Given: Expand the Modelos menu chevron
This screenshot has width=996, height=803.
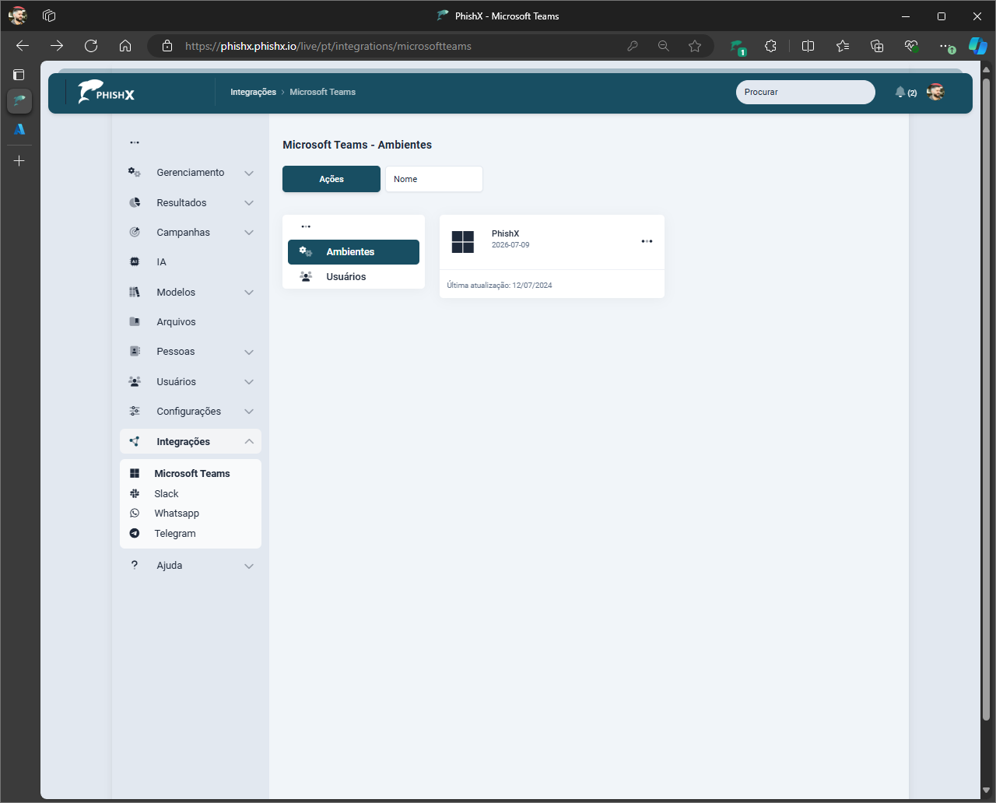Looking at the screenshot, I should click(x=249, y=293).
